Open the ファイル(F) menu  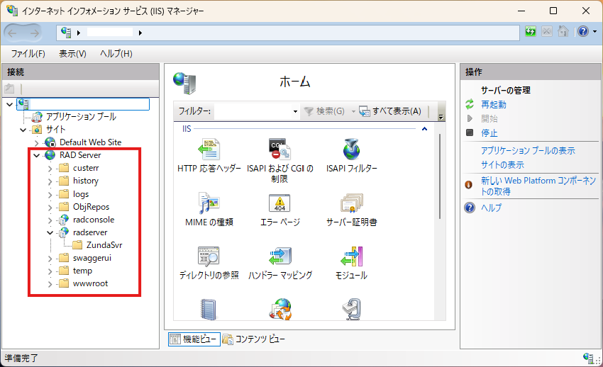point(28,53)
